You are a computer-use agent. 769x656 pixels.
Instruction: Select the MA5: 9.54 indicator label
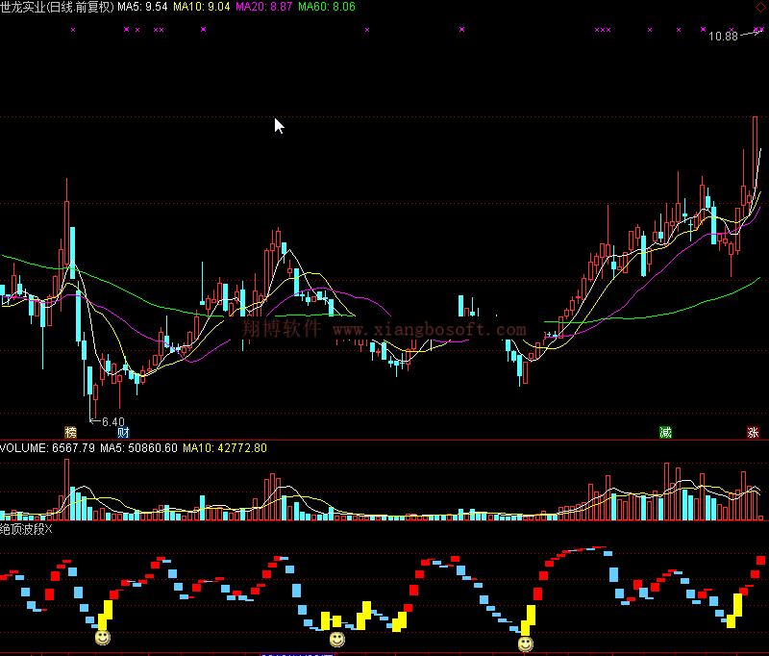[x=142, y=7]
